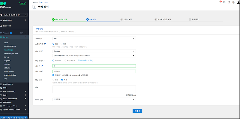Click the Load Balancer icon

1,84
